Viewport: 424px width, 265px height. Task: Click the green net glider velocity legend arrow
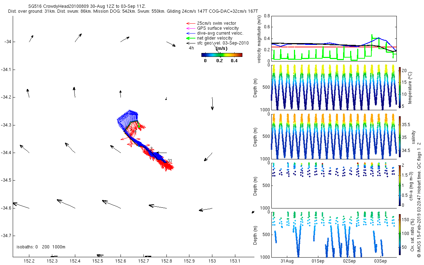click(x=191, y=38)
